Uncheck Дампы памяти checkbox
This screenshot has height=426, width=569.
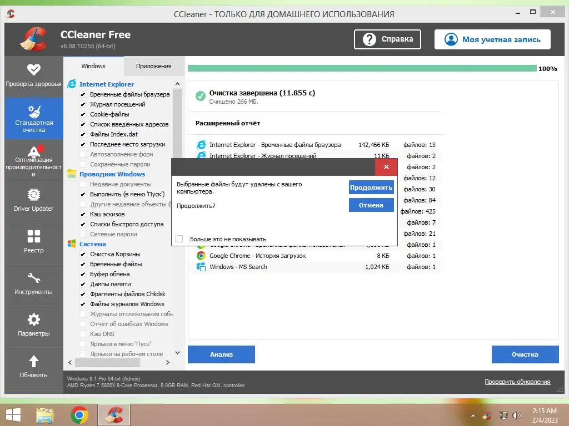(x=83, y=284)
